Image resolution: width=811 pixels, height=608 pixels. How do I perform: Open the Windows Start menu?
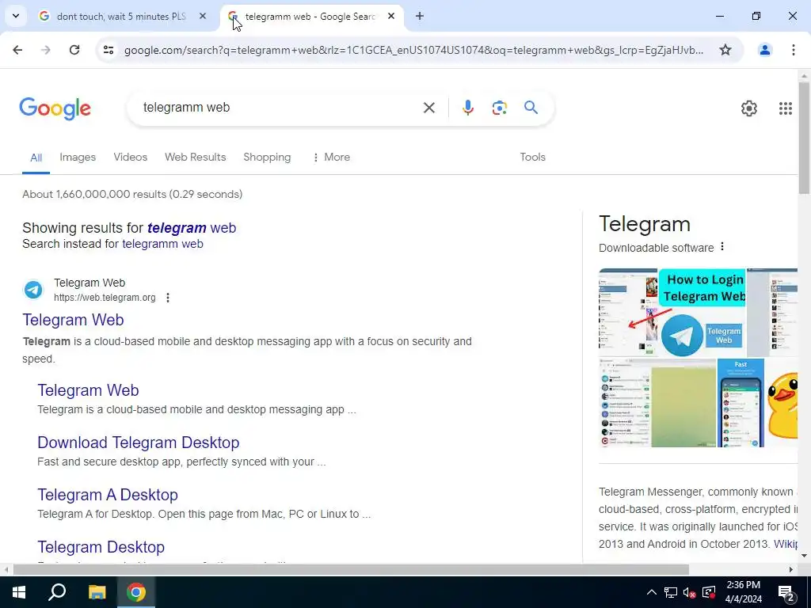[19, 592]
